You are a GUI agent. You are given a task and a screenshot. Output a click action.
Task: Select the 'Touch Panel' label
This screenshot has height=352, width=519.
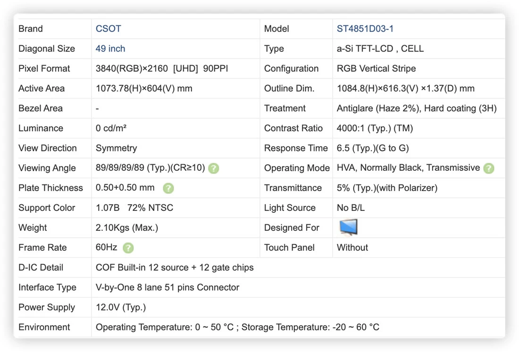[x=289, y=247]
